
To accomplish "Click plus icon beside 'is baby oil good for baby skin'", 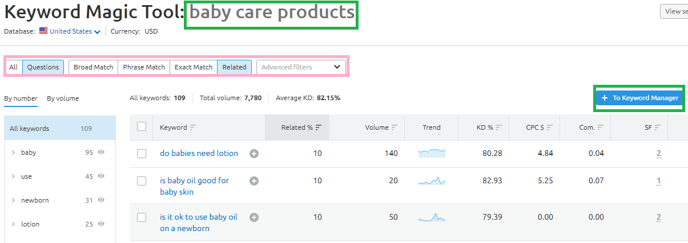I will pos(254,181).
